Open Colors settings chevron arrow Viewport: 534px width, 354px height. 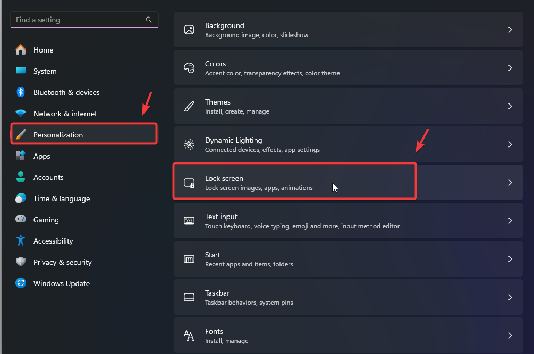coord(510,68)
